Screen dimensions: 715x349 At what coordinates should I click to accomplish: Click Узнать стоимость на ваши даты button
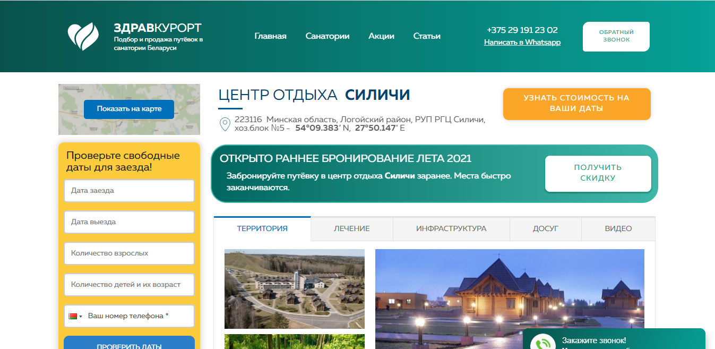click(576, 104)
